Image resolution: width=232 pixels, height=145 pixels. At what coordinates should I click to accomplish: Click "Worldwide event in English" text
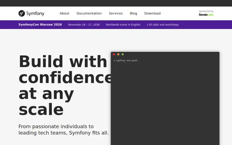tap(123, 25)
